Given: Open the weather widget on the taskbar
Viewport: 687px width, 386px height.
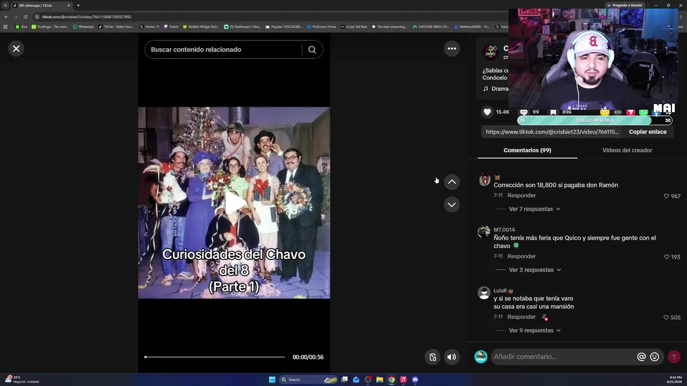Looking at the screenshot, I should click(21, 380).
